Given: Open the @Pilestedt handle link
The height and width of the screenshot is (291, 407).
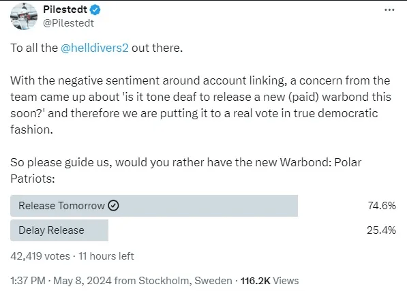Looking at the screenshot, I should click(x=68, y=23).
